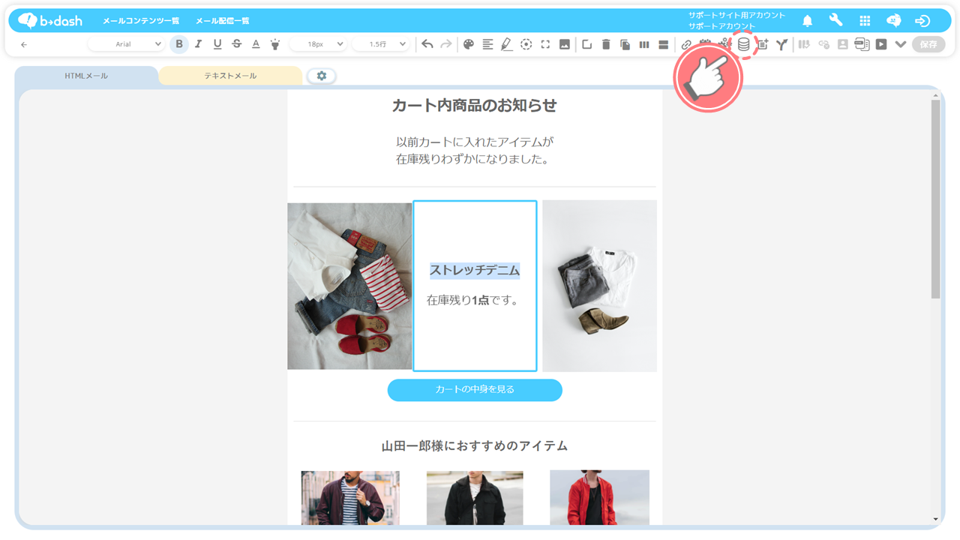This screenshot has width=960, height=540.
Task: Click the highlighted ストレッチデニム text
Action: (475, 270)
